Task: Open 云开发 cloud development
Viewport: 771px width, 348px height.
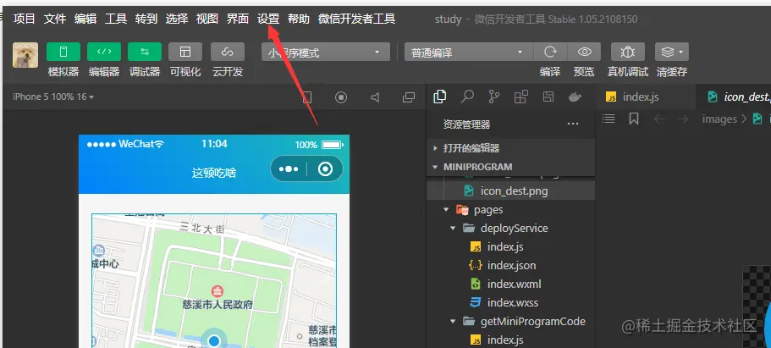Action: [x=228, y=52]
